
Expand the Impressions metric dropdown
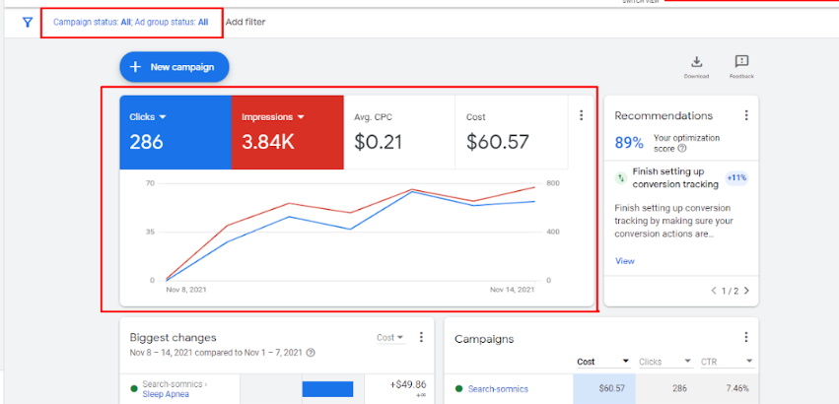301,117
